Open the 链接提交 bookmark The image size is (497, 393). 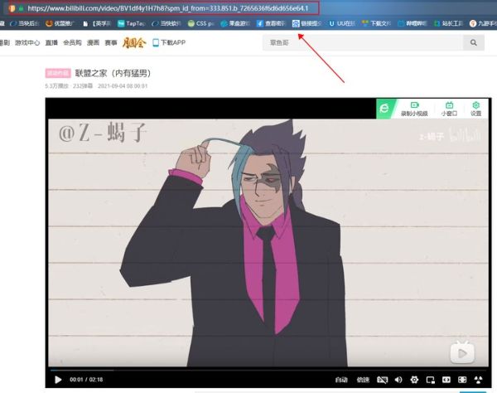(x=306, y=23)
